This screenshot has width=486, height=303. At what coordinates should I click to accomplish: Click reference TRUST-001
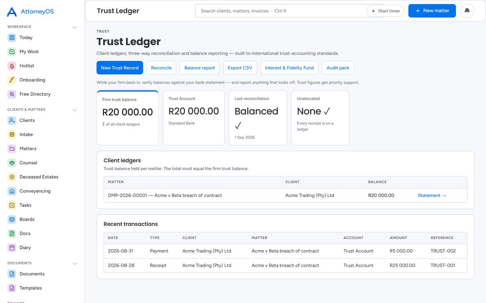pyautogui.click(x=443, y=265)
